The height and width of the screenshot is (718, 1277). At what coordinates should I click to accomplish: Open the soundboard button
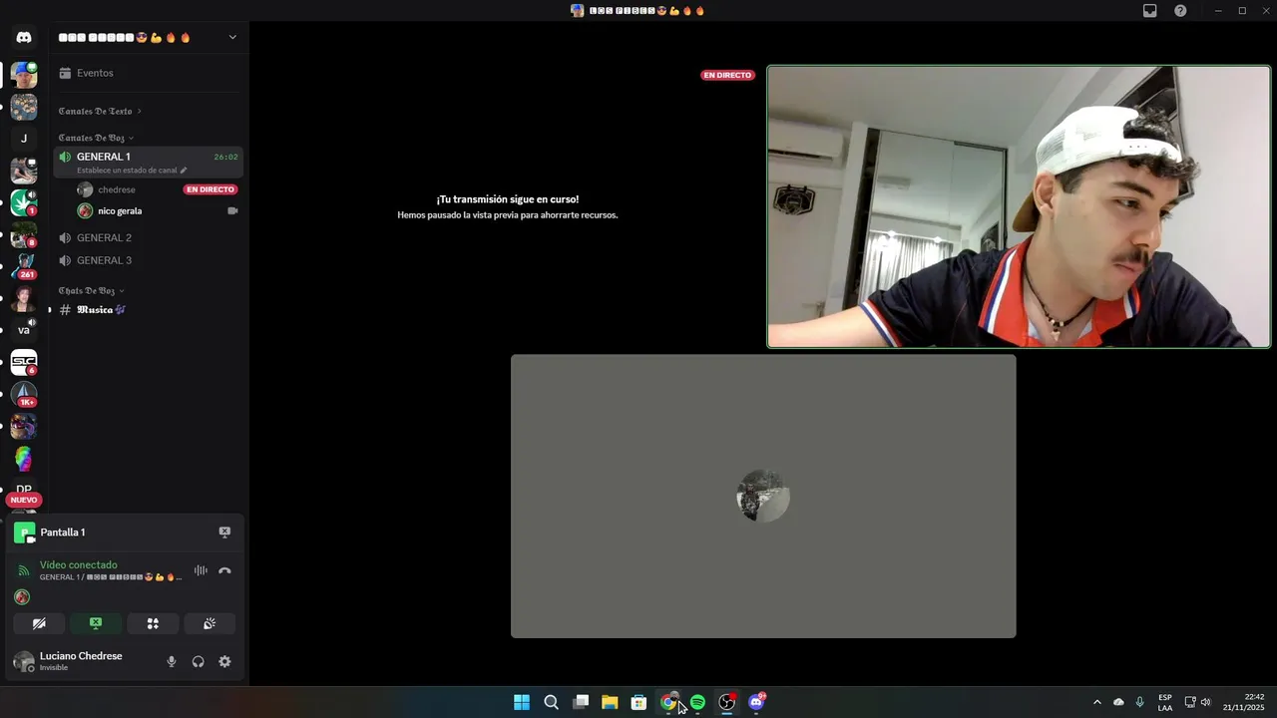210,623
